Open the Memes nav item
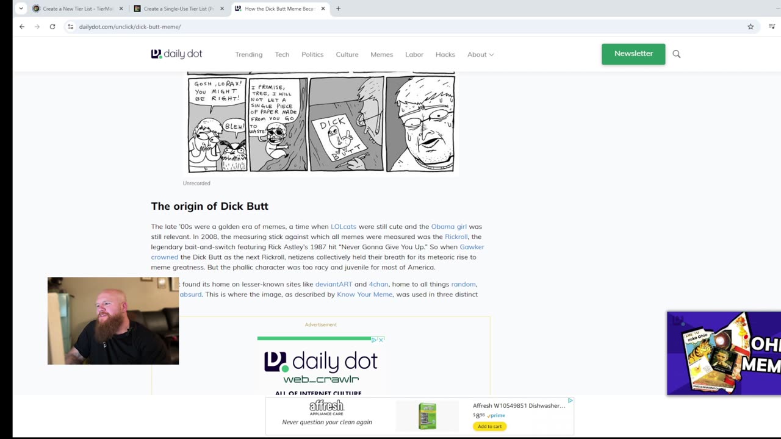 [382, 54]
